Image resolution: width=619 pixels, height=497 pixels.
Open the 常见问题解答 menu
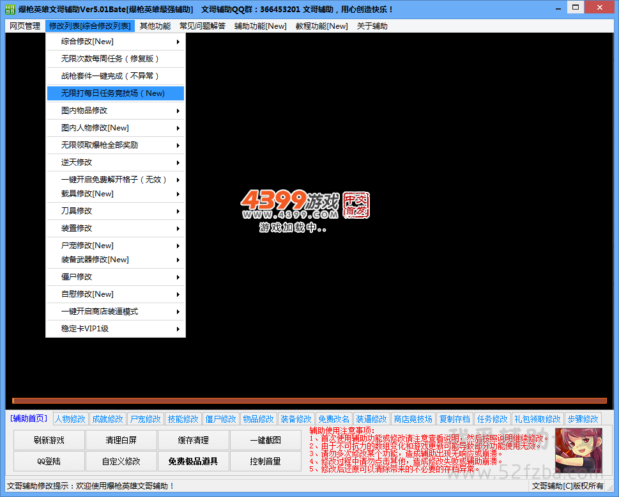[203, 26]
